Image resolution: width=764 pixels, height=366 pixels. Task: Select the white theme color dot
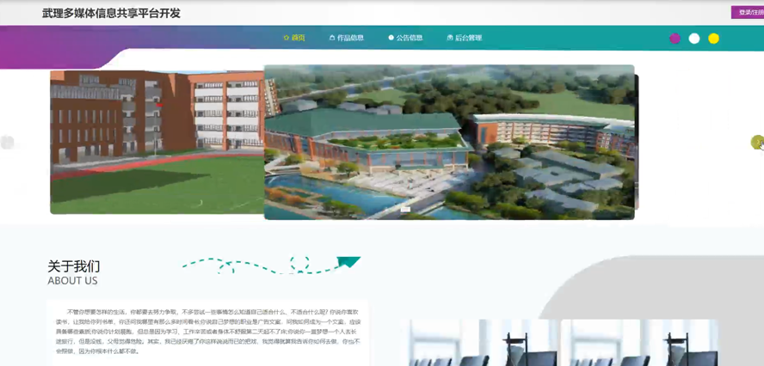tap(694, 39)
